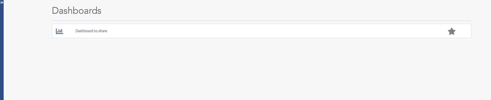Screen dimensions: 491x100
Task: Select the "Dashboard to share" list row
Action: point(262,31)
